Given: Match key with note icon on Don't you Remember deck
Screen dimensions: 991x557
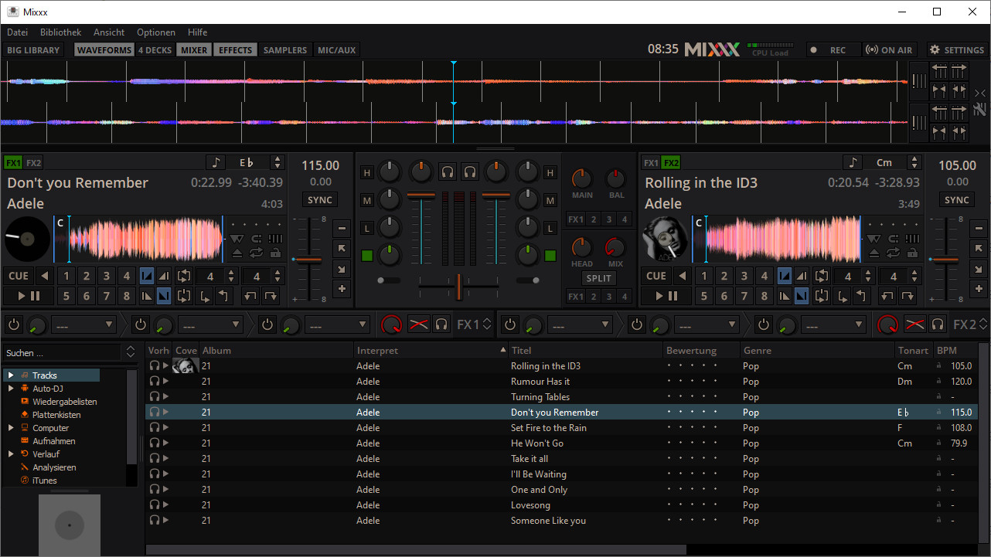Looking at the screenshot, I should click(216, 162).
